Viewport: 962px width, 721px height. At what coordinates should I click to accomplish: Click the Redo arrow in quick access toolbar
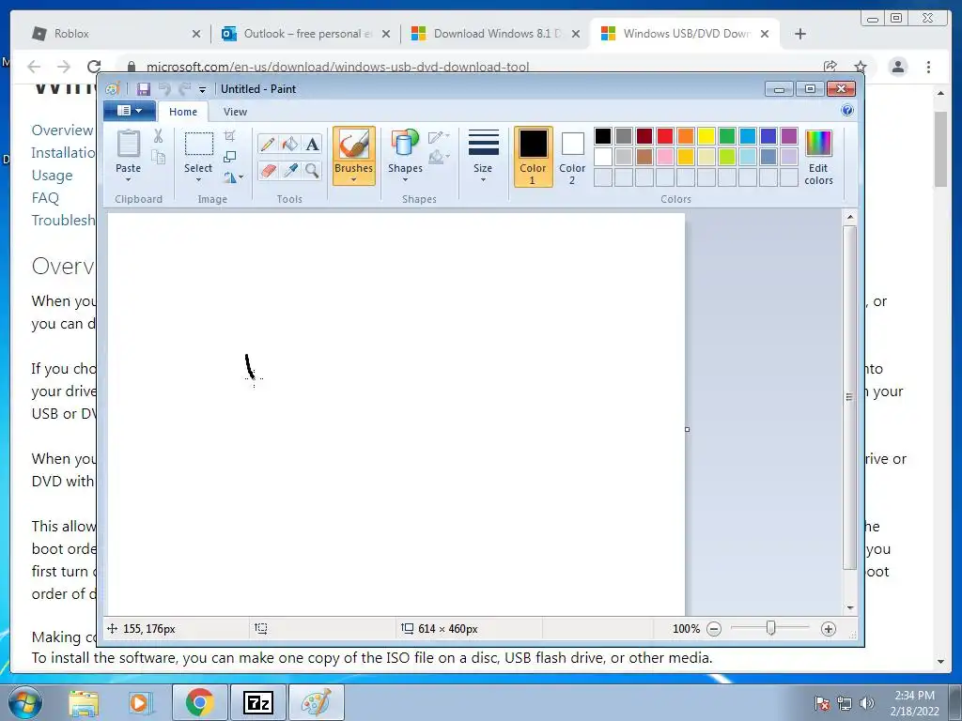[185, 89]
